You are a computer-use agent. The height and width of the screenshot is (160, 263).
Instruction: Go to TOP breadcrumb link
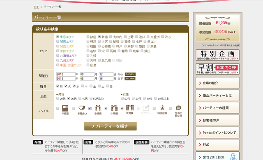37,7
